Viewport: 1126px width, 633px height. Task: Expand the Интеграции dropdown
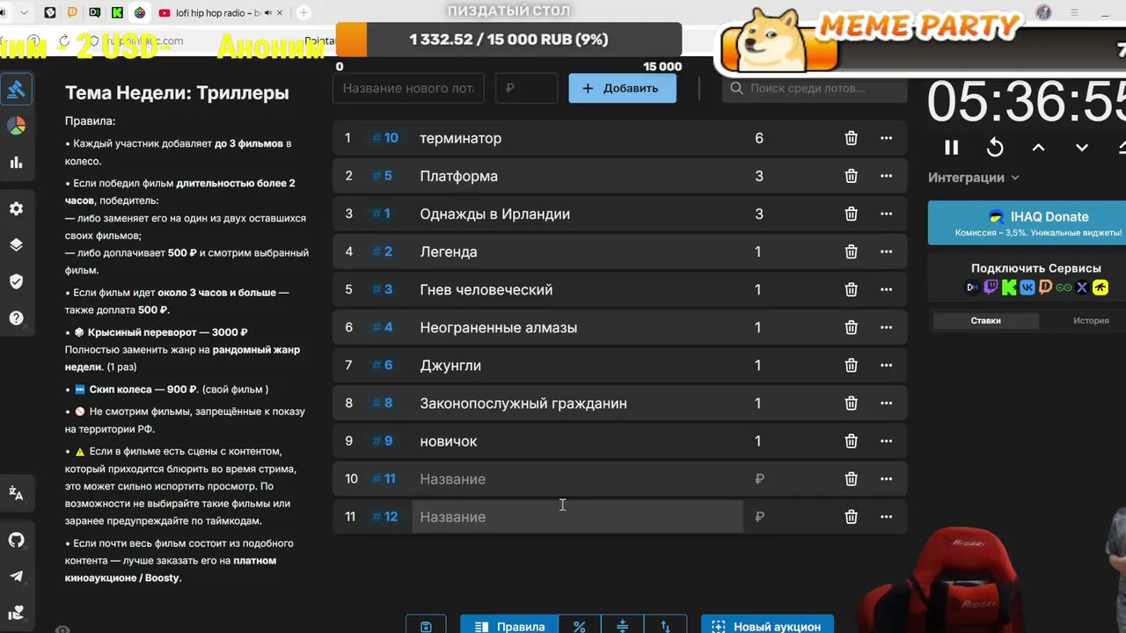[974, 178]
